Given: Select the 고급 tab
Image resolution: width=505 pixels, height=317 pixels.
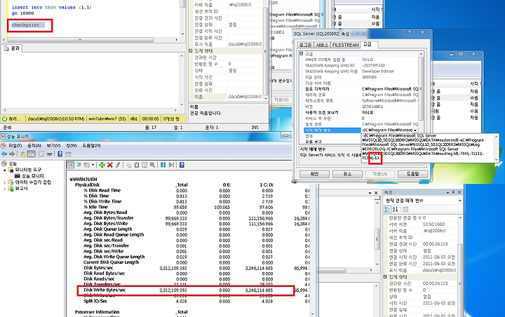Looking at the screenshot, I should point(368,44).
